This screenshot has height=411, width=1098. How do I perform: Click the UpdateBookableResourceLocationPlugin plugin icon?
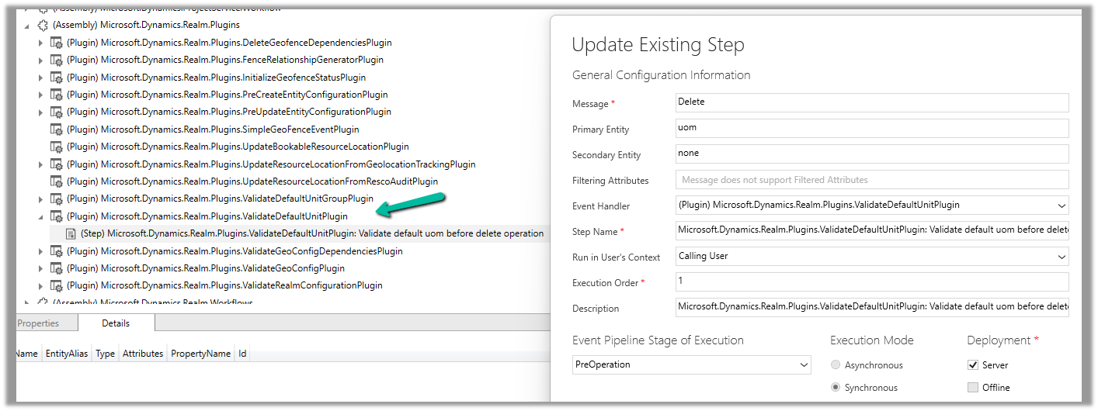[56, 147]
